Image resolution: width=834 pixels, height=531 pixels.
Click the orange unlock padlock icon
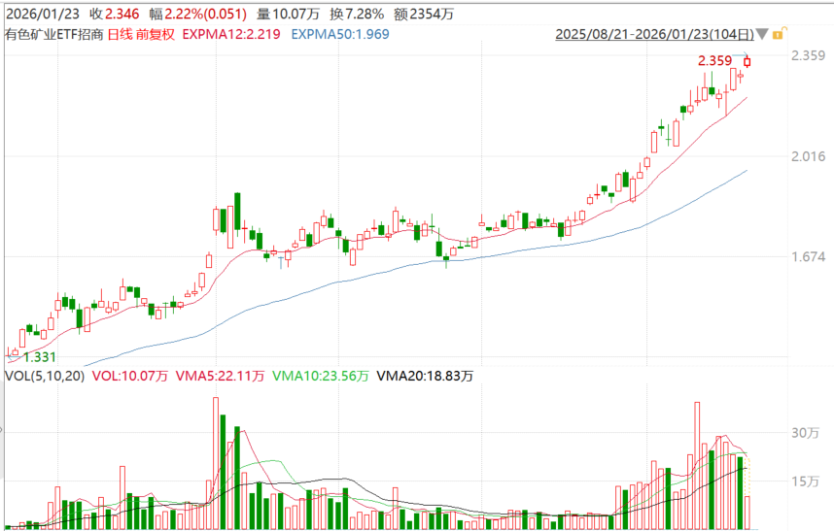click(777, 34)
